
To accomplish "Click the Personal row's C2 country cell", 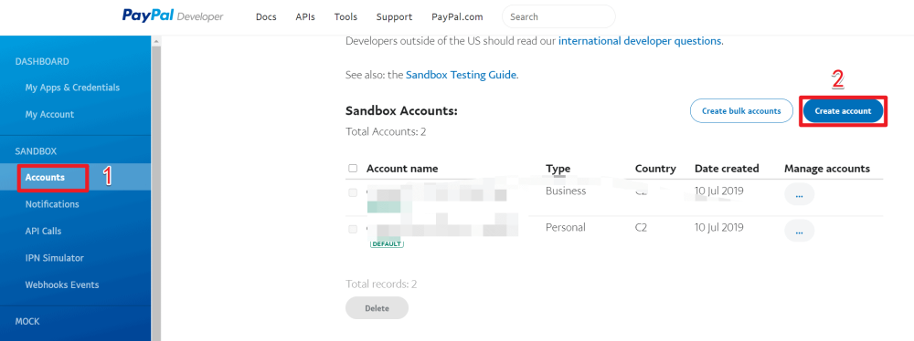I will (x=642, y=228).
